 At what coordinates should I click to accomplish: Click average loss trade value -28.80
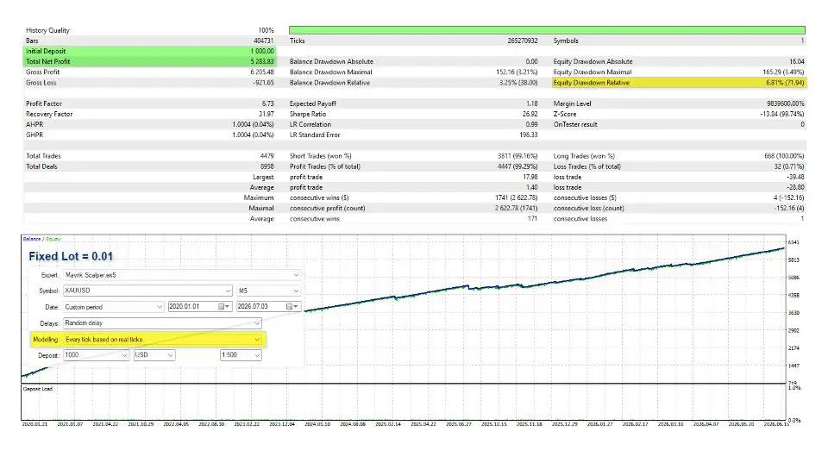pyautogui.click(x=795, y=187)
